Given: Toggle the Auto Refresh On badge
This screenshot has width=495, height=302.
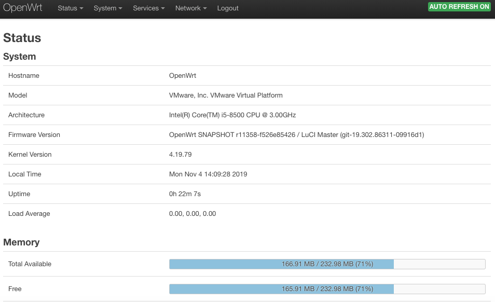Looking at the screenshot, I should click(x=459, y=7).
